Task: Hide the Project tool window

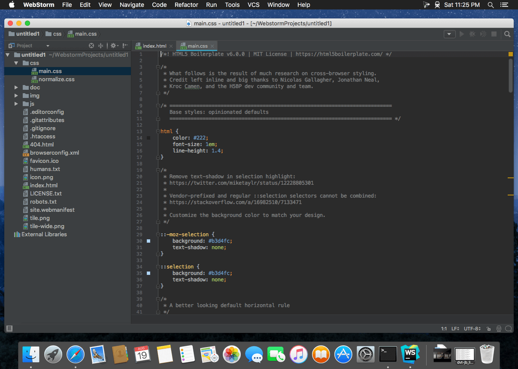Action: pyautogui.click(x=125, y=46)
